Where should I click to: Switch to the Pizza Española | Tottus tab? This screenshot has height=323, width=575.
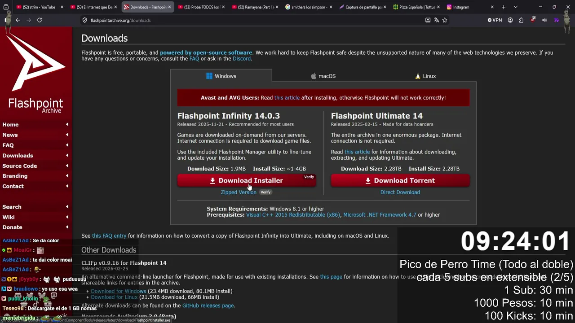416,7
